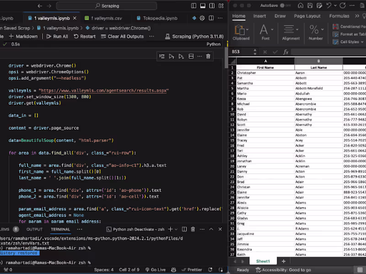Screen dimensions: 366x274
Task: Click the split cell icon in cell toolbar
Action: click(191, 56)
